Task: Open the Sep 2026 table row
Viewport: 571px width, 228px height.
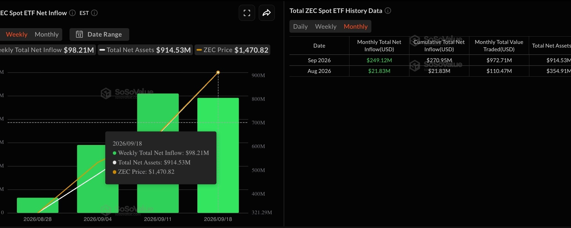Action: (x=430, y=60)
